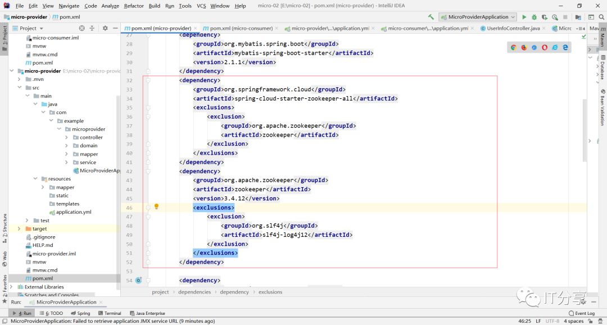
Task: Click the Build project hammer icon
Action: pyautogui.click(x=431, y=17)
